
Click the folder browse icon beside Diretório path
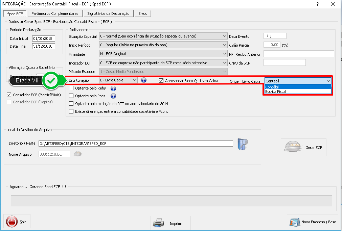click(x=242, y=144)
